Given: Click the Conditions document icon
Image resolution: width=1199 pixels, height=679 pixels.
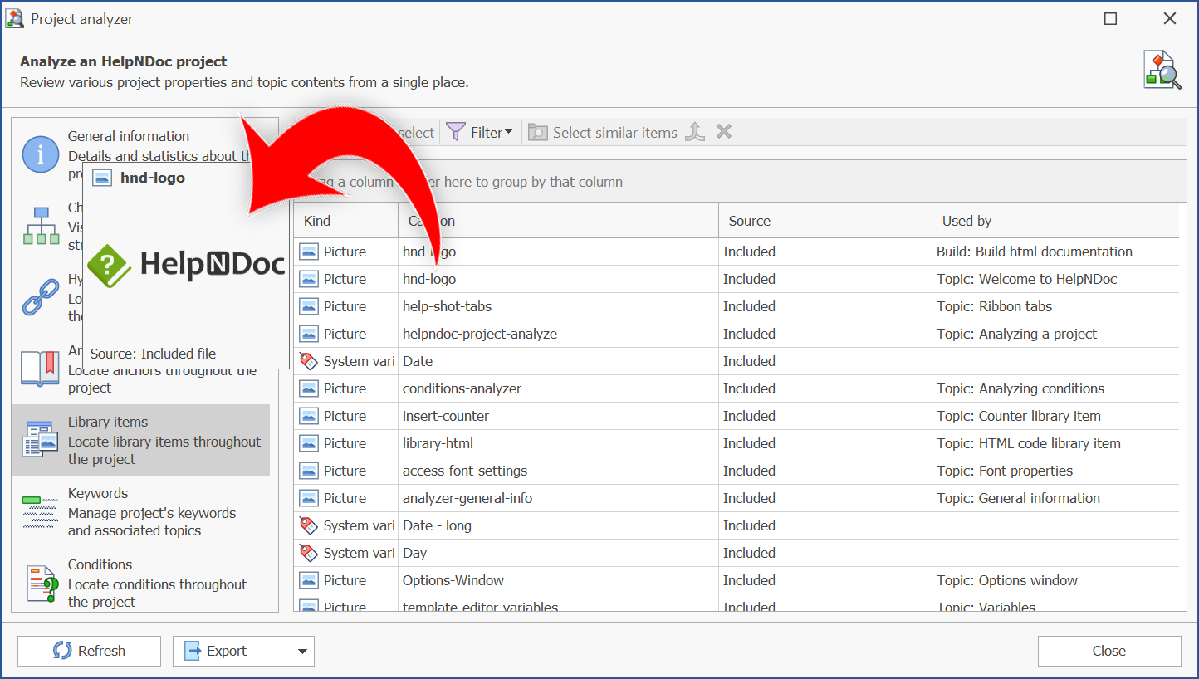Looking at the screenshot, I should 41,584.
